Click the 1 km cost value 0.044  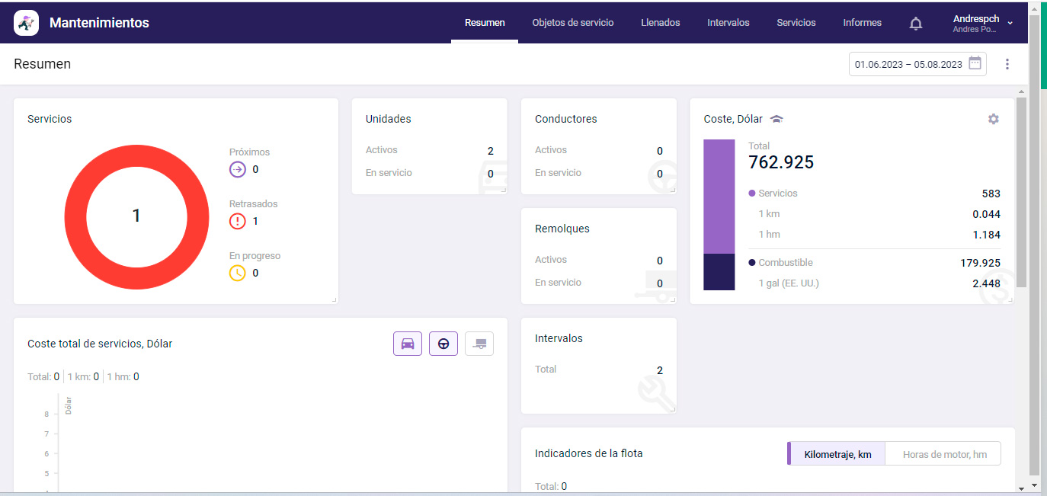(987, 214)
